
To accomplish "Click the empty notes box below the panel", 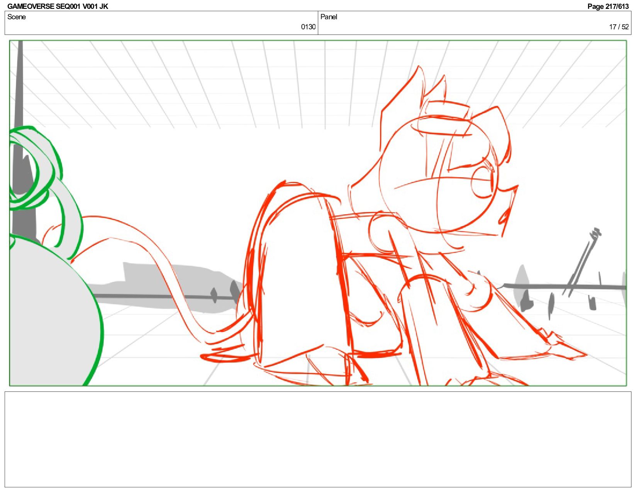I will (318, 439).
